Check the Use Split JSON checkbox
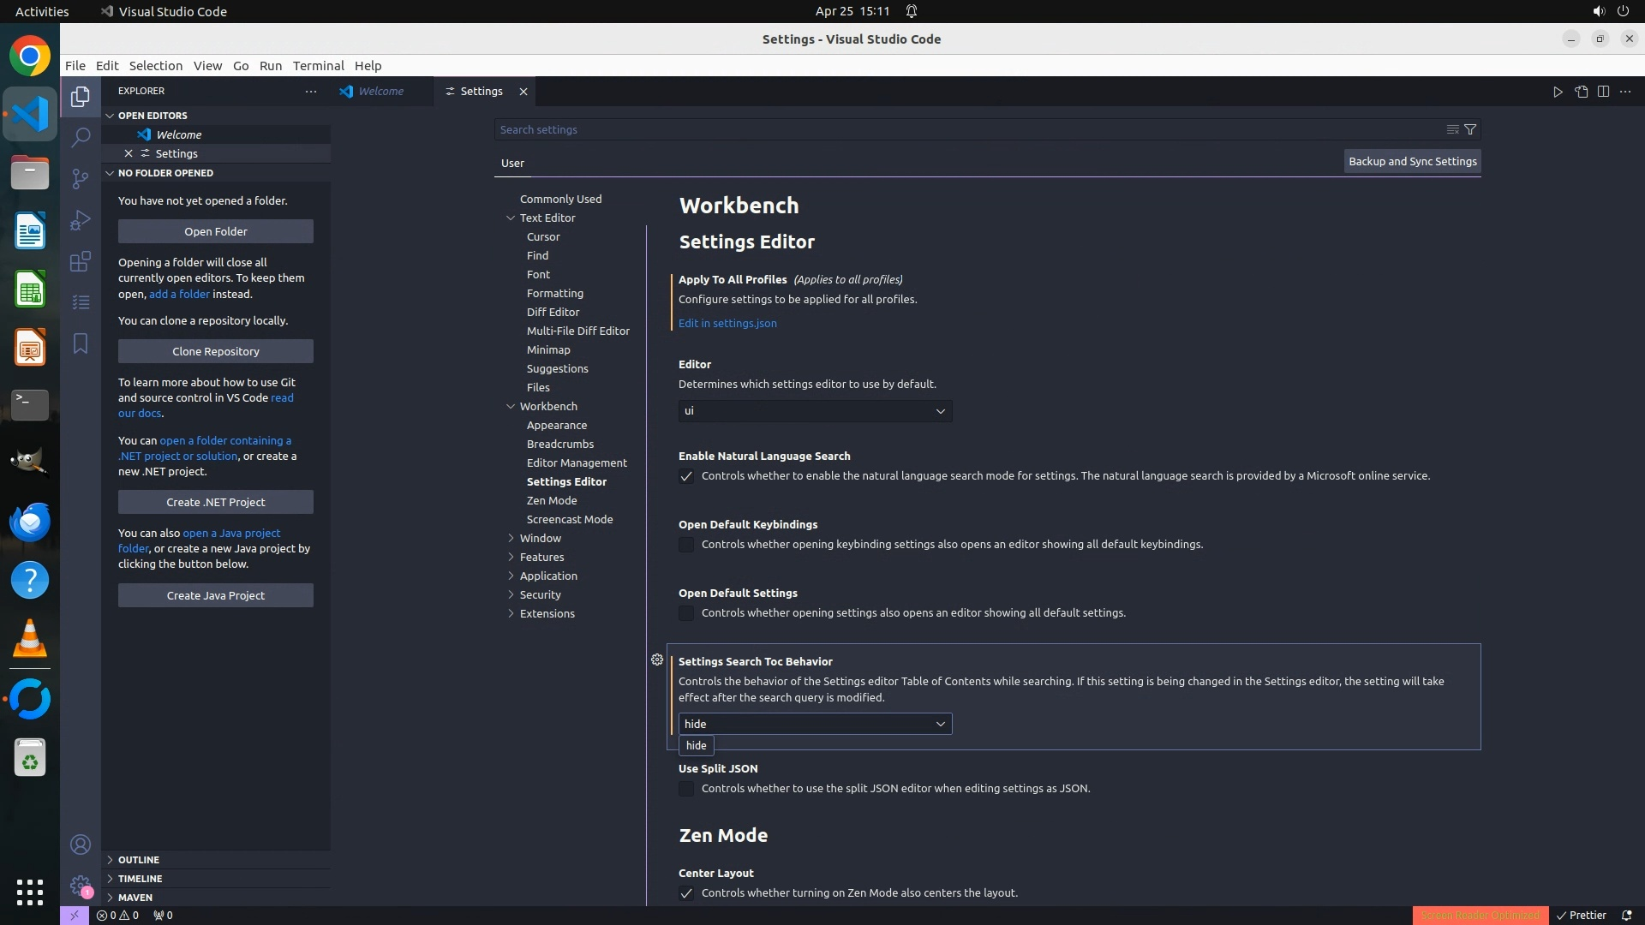 click(686, 789)
